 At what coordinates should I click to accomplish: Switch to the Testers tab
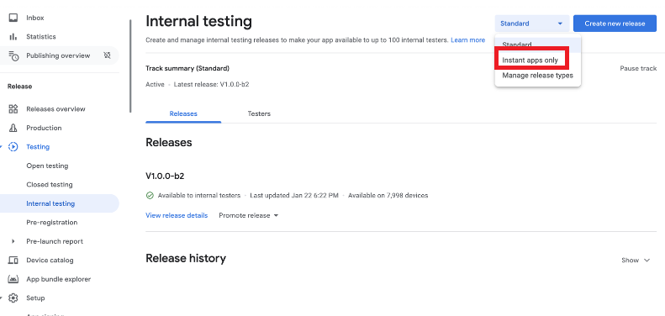click(259, 113)
